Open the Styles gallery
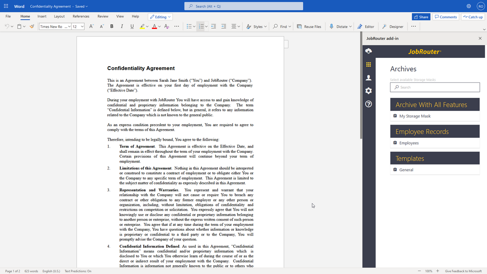Image resolution: width=487 pixels, height=274 pixels. tap(257, 26)
